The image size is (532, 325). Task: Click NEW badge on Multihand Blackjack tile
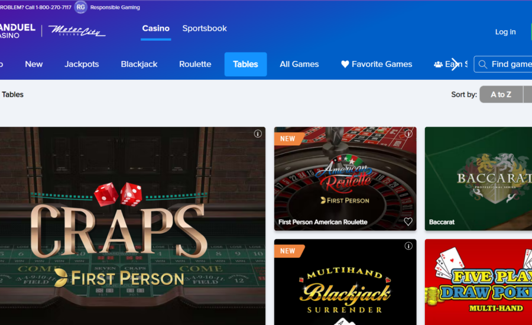pyautogui.click(x=288, y=251)
